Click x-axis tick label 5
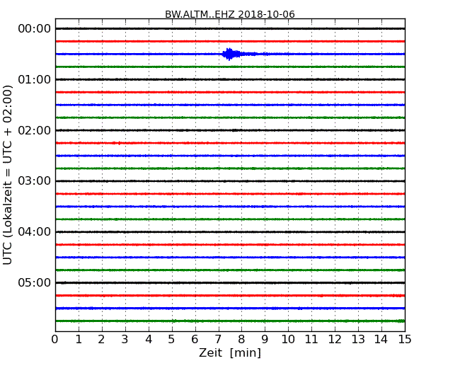Image resolution: width=460 pixels, height=368 pixels. pos(172,340)
